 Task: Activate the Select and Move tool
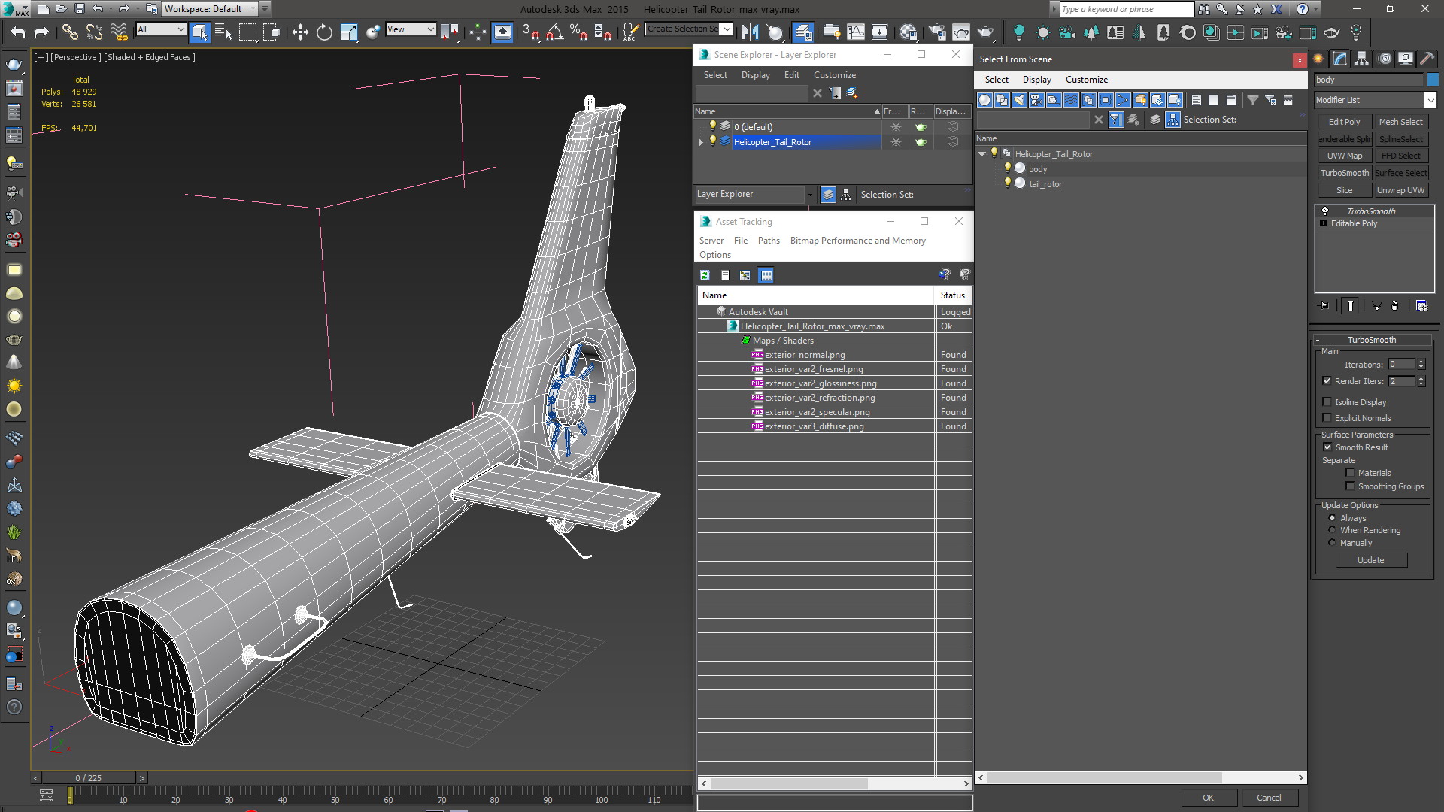tap(300, 32)
